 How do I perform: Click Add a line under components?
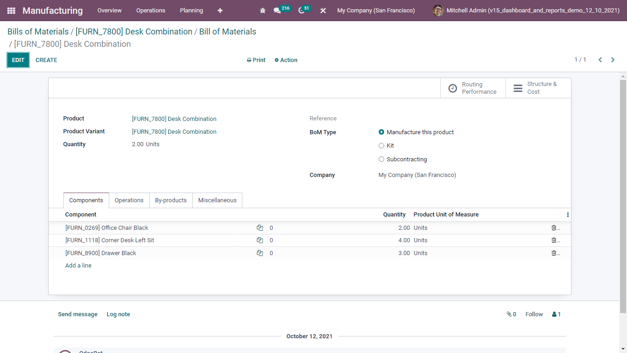pyautogui.click(x=78, y=265)
